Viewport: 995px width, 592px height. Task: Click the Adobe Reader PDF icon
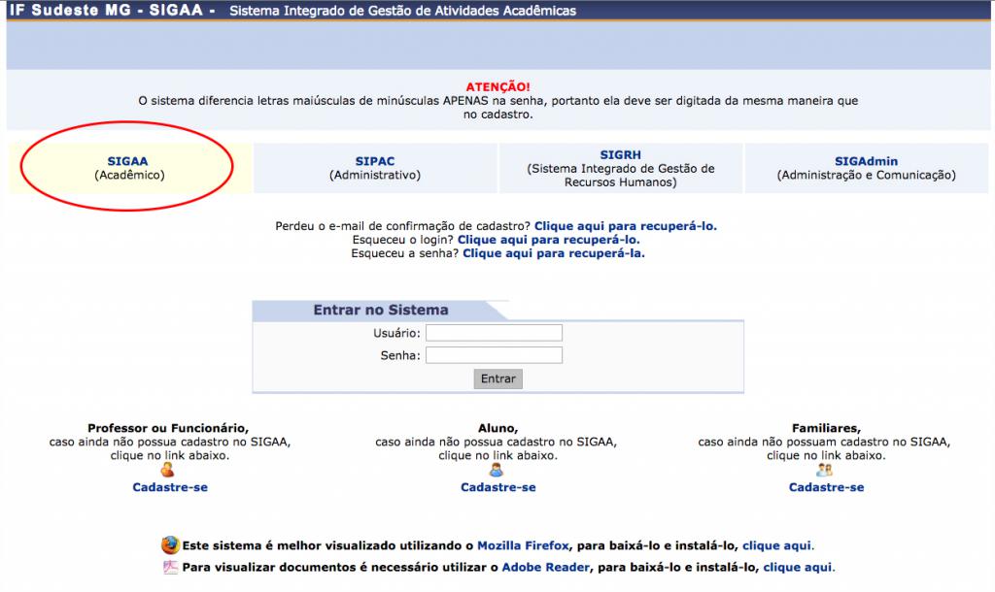point(170,568)
